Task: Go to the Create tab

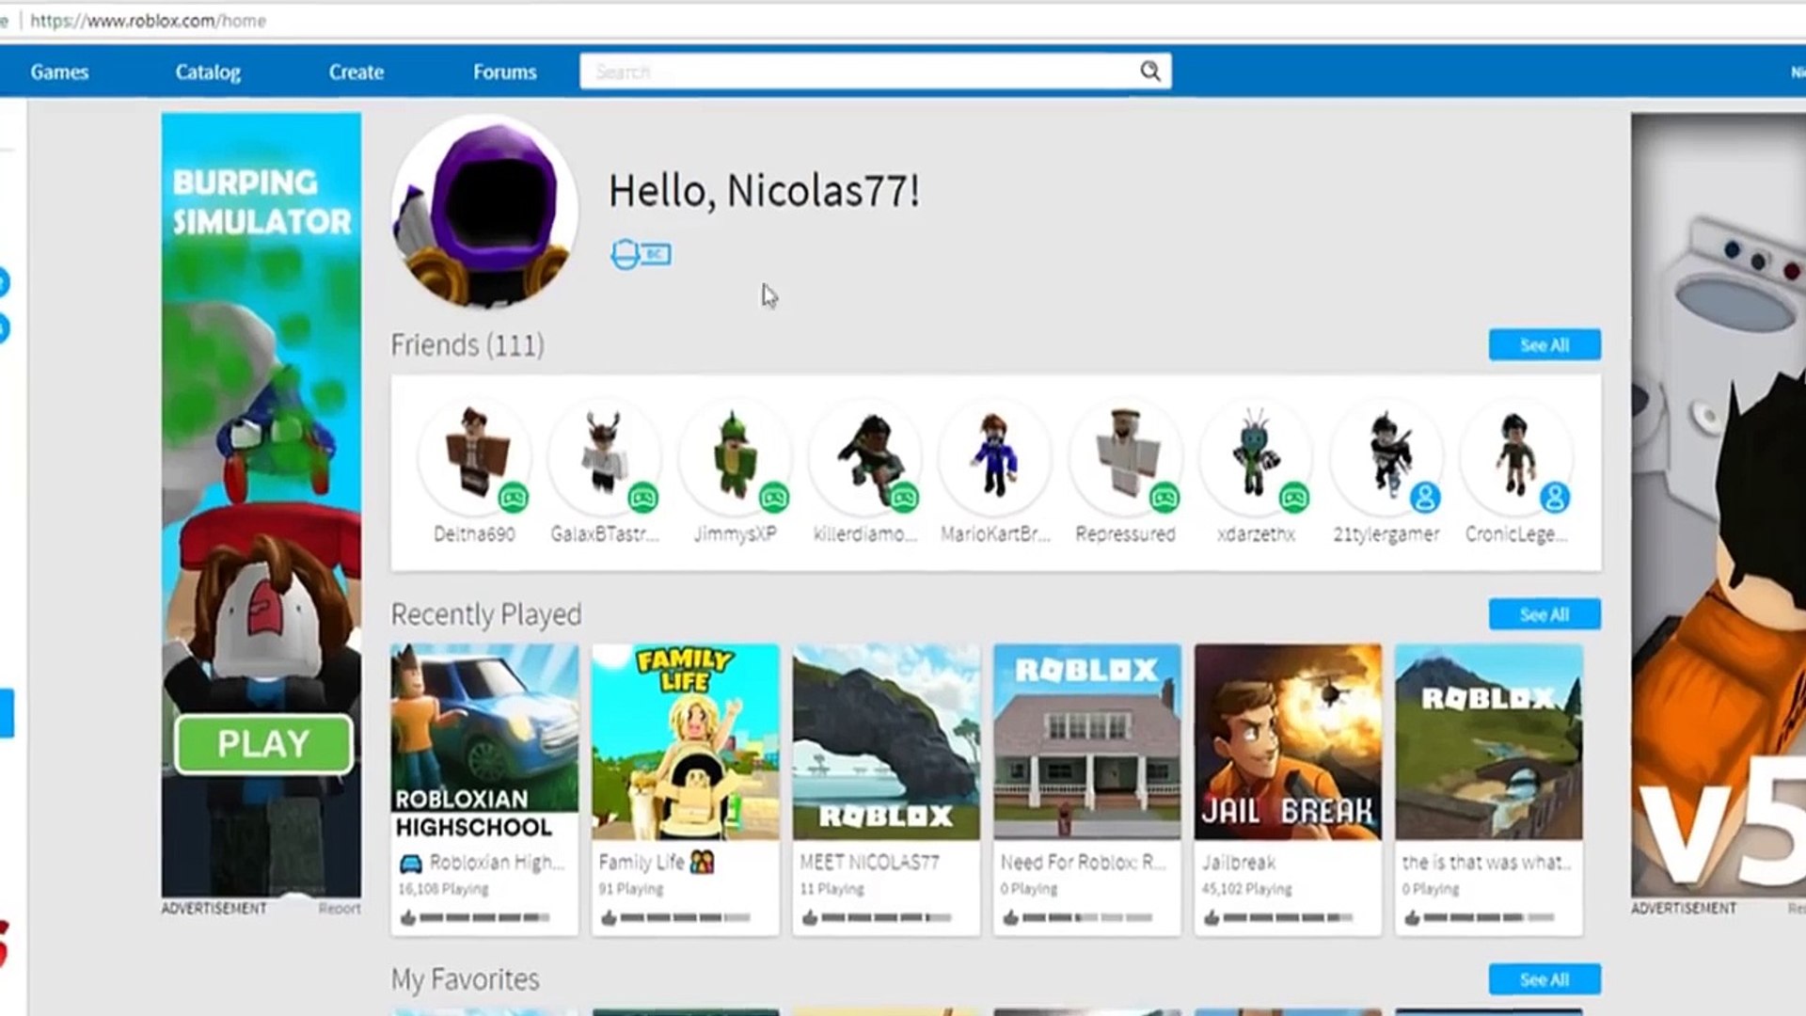Action: [x=356, y=72]
